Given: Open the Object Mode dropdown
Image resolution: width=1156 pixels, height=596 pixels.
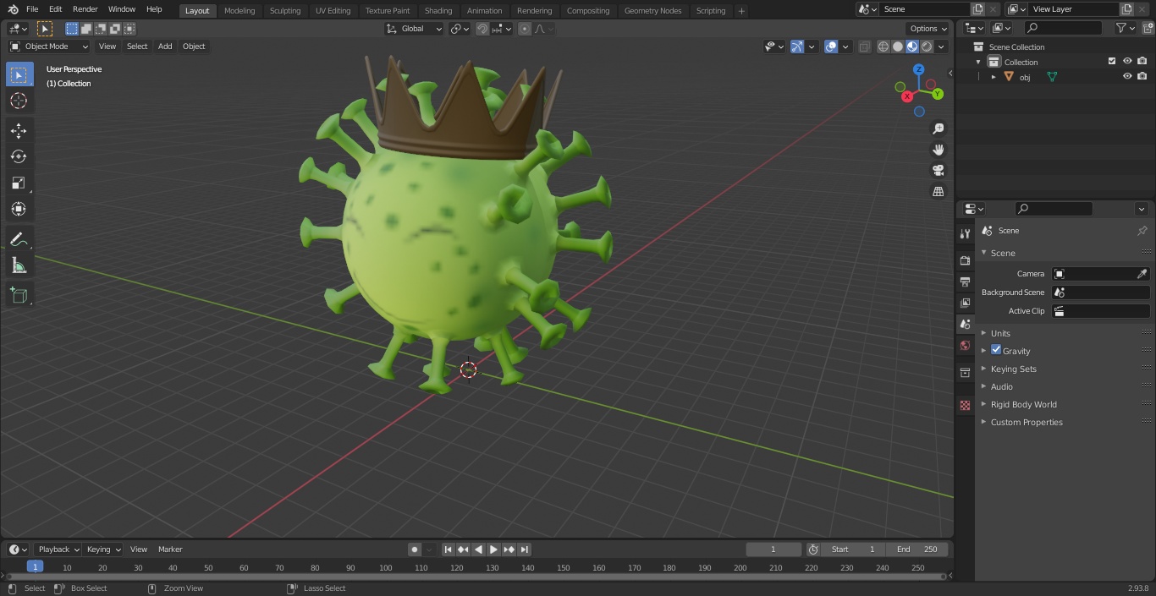Looking at the screenshot, I should pos(49,46).
